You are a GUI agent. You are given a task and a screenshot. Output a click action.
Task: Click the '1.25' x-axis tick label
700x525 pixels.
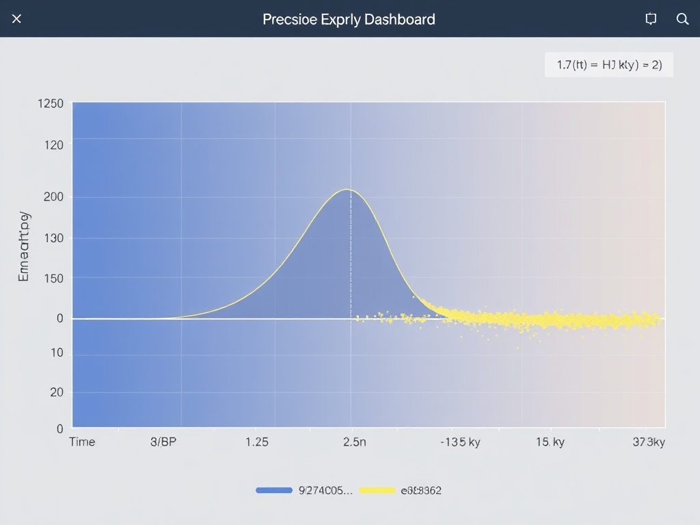[x=256, y=442]
